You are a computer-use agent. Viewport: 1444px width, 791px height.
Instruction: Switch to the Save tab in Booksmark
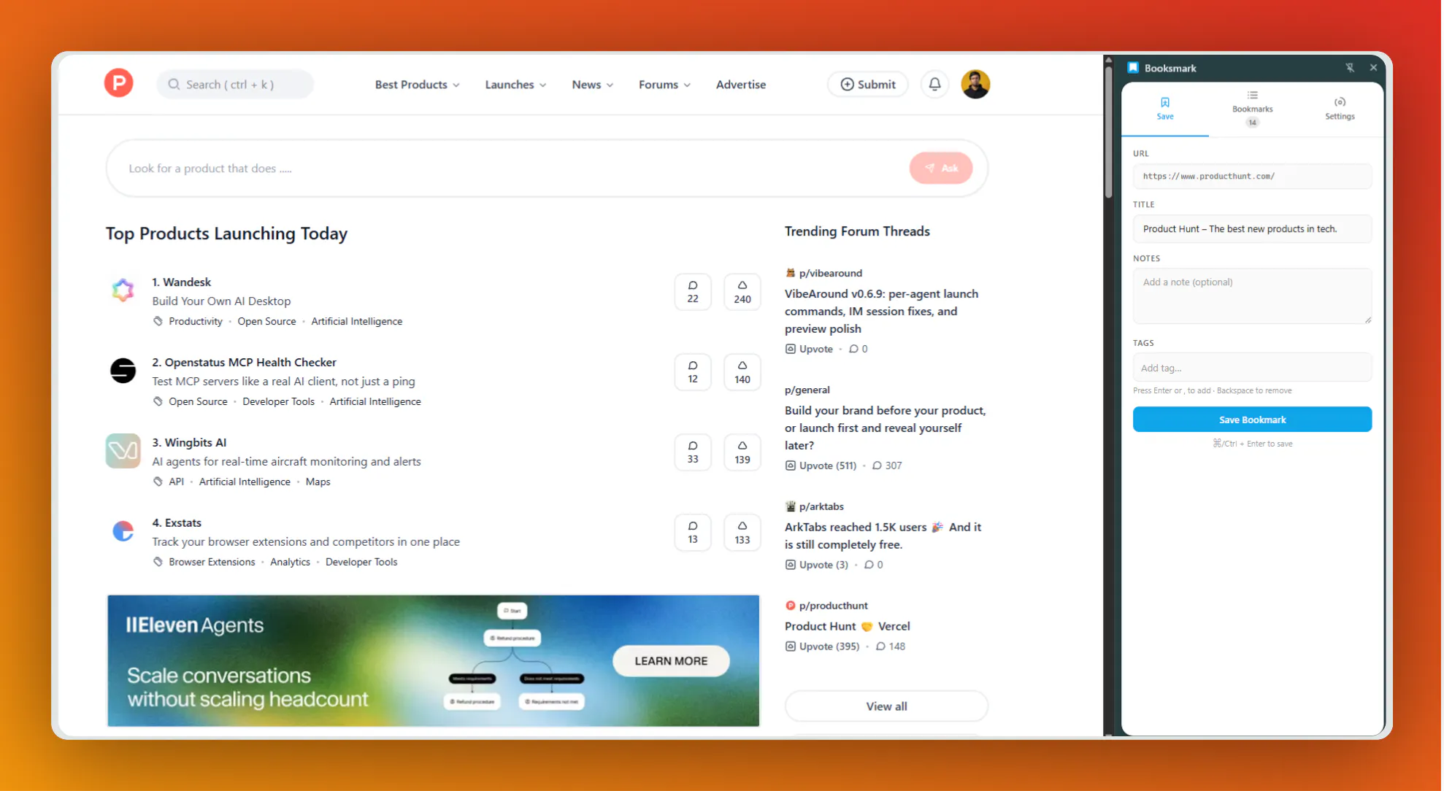(x=1165, y=109)
